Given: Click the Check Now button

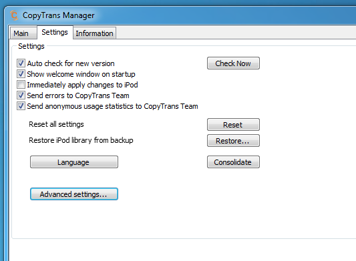Looking at the screenshot, I should [x=233, y=63].
